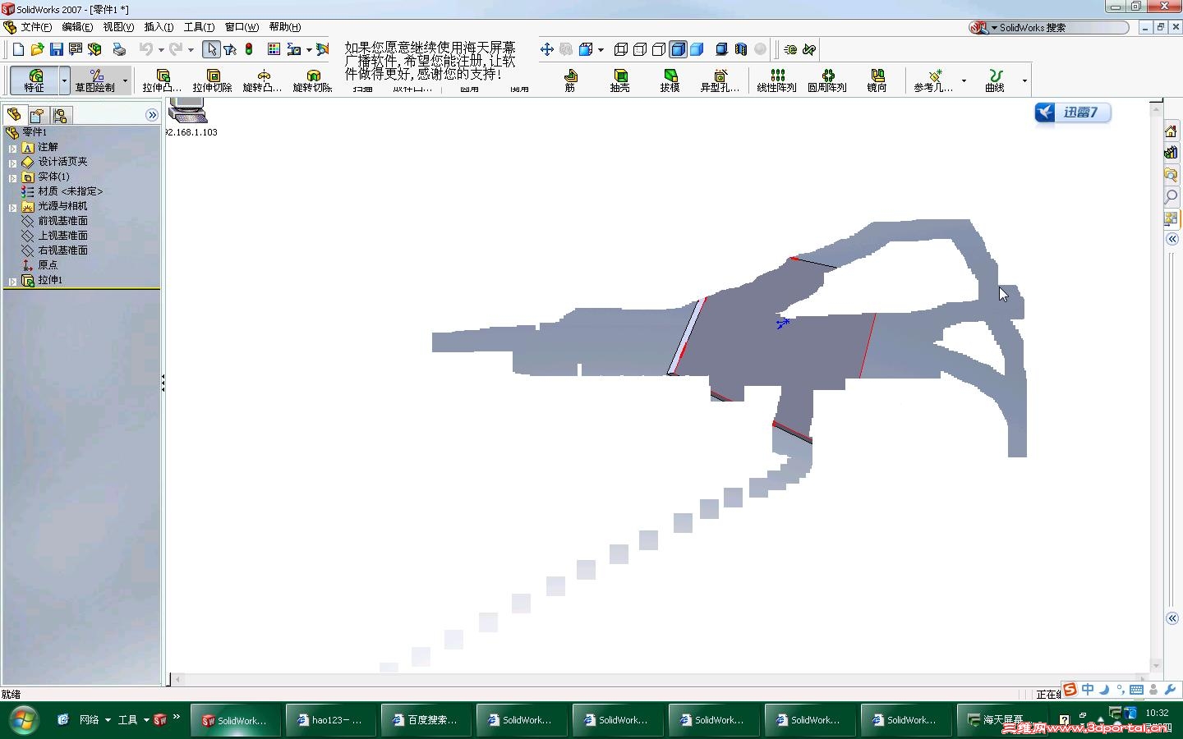
Task: Expand the 设计活页夹 design binder node
Action: point(12,163)
